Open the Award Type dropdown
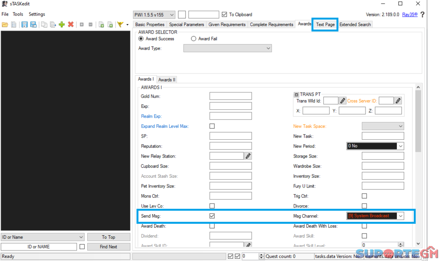443x261 pixels. click(x=227, y=49)
